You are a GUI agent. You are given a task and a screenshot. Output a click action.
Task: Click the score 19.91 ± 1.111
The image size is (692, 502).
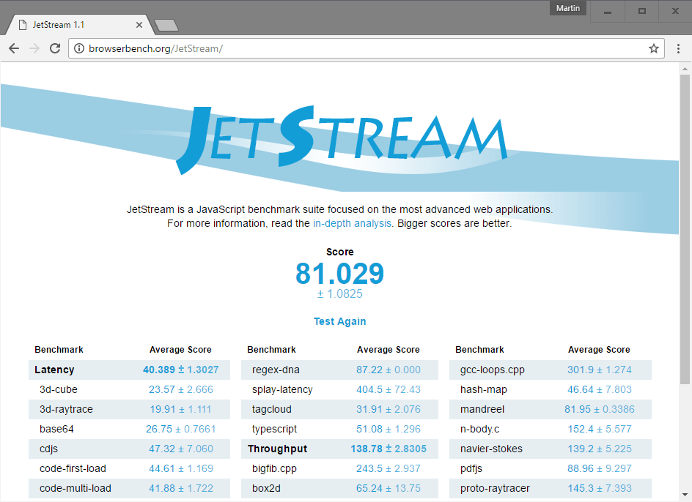coord(181,410)
